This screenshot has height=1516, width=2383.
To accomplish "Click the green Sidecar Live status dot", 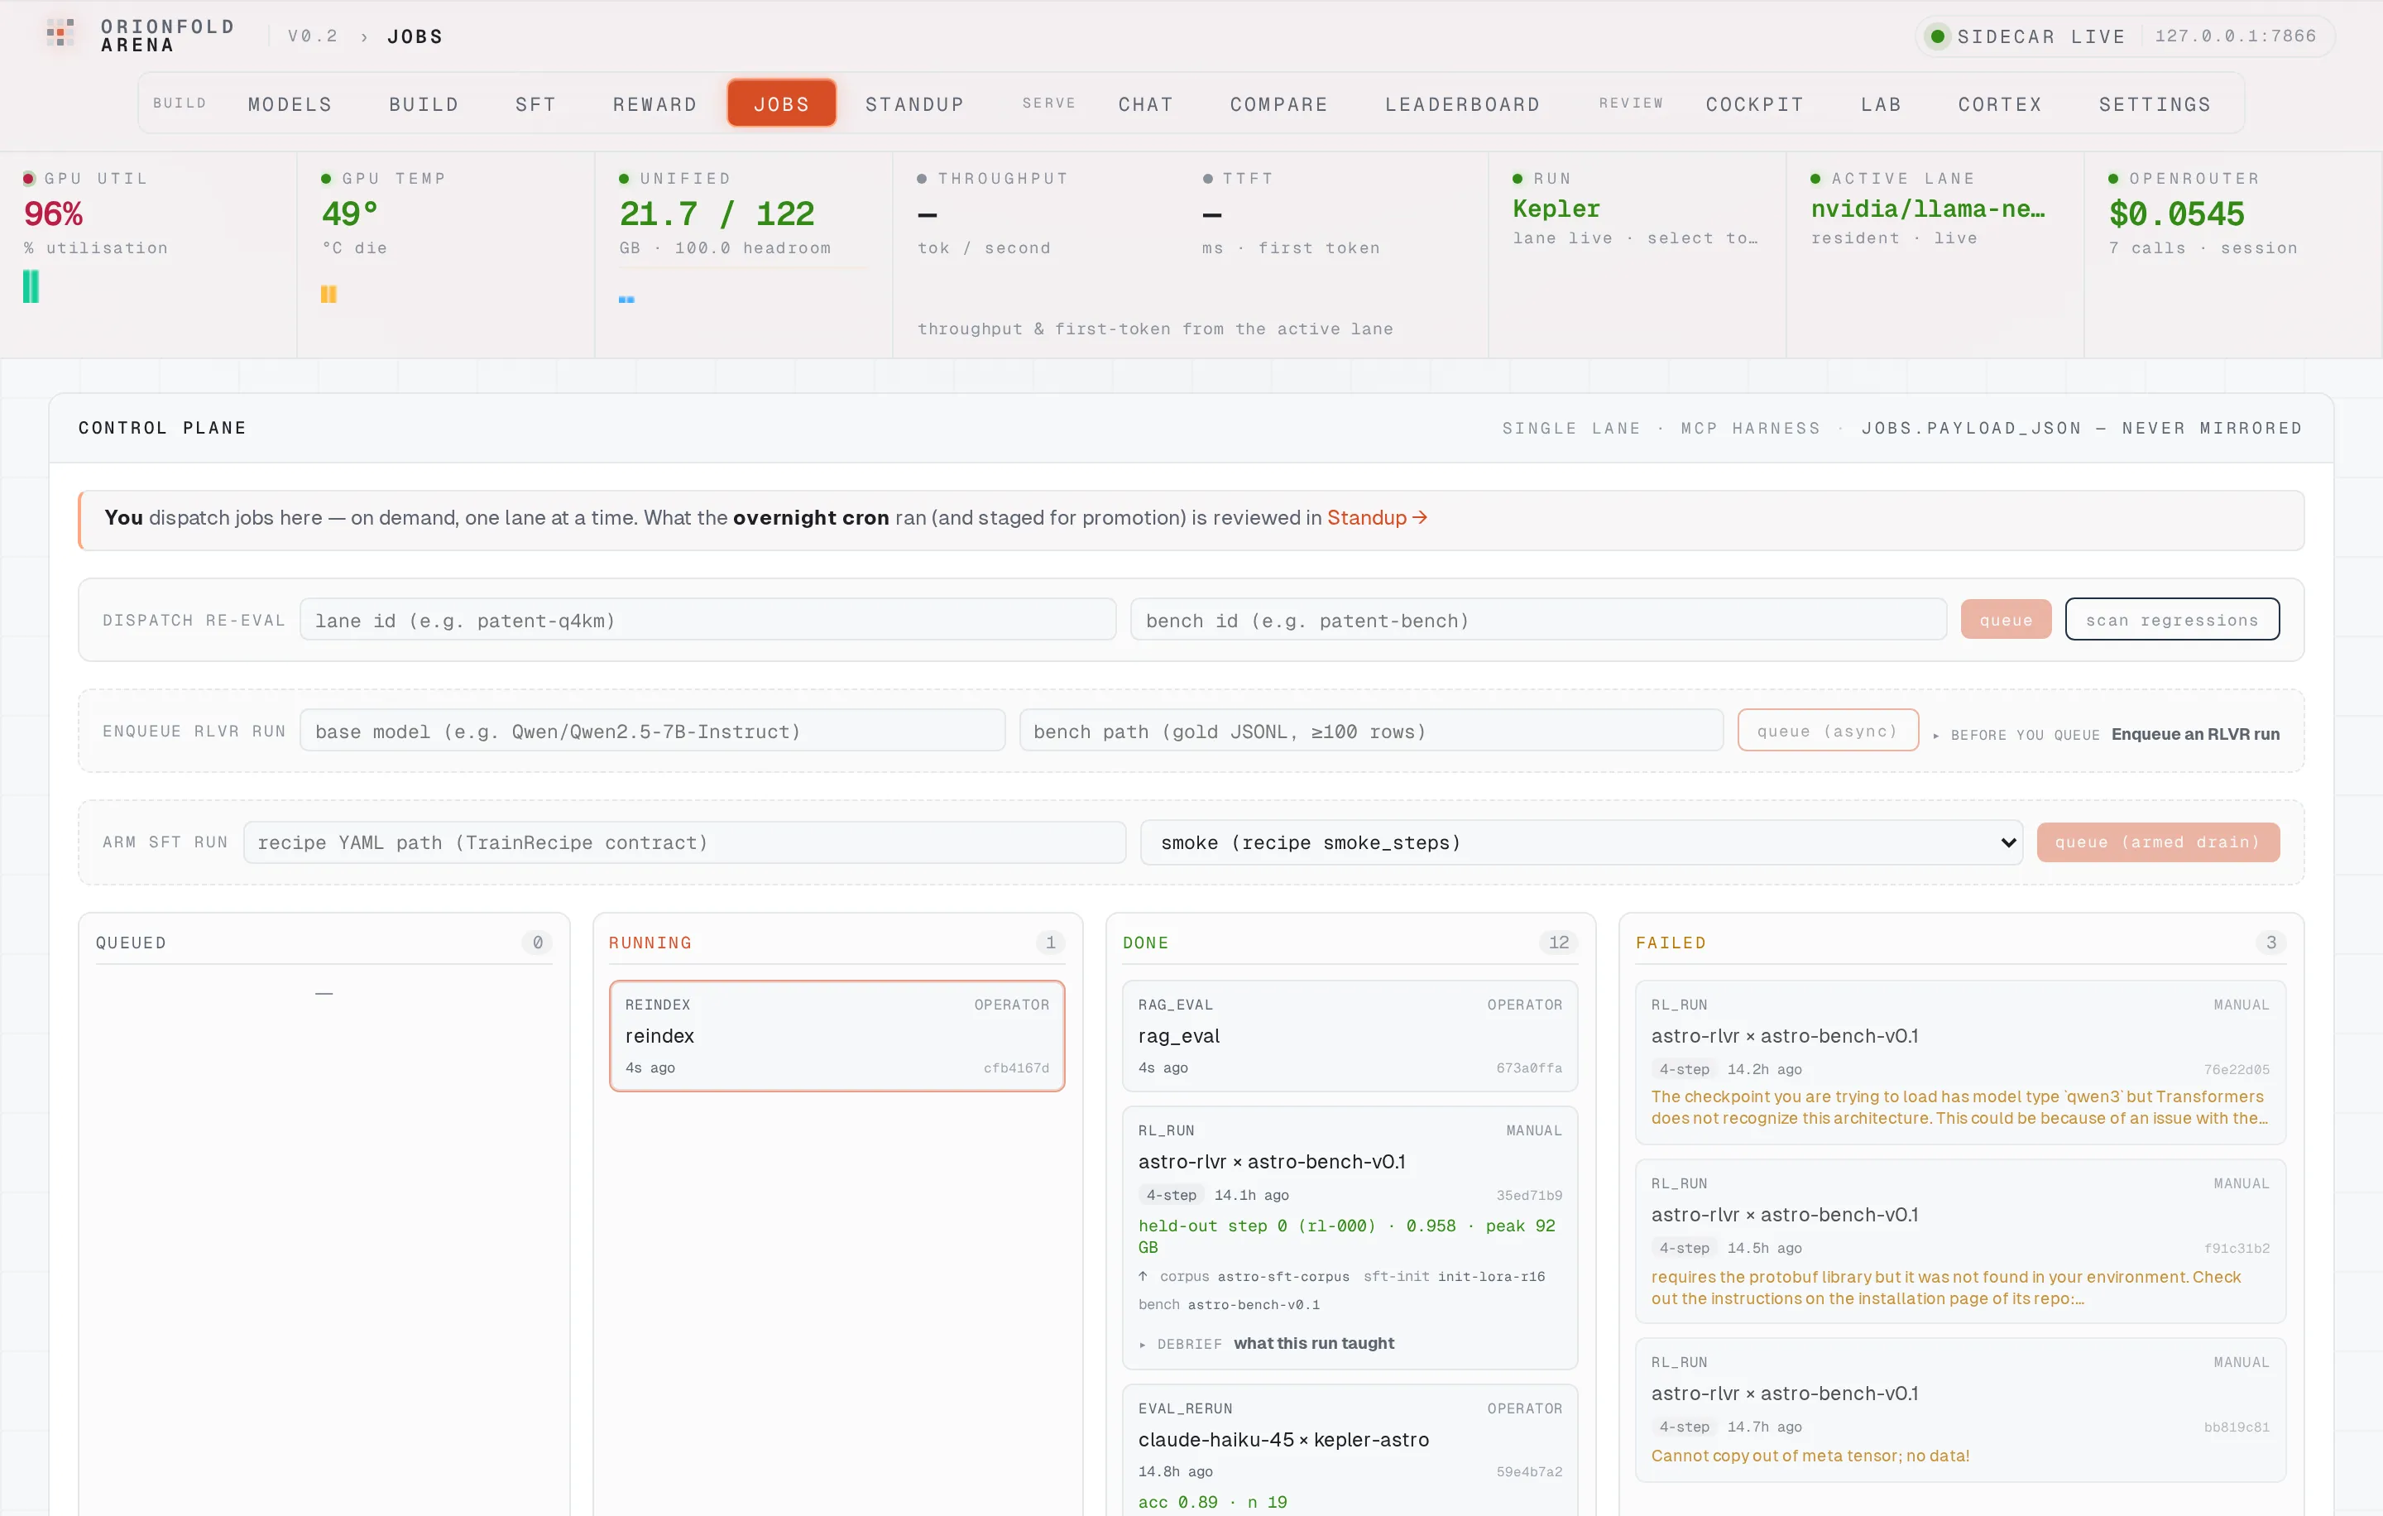I will click(1938, 36).
